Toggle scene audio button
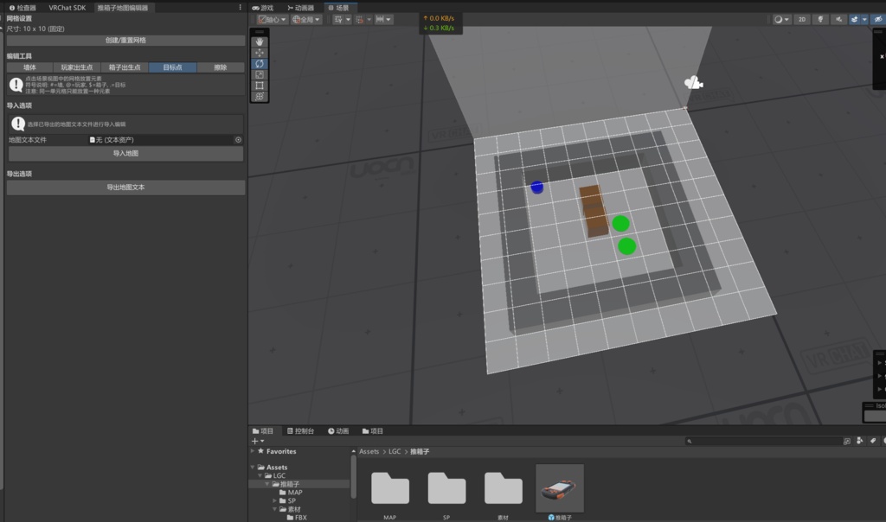 coord(838,19)
